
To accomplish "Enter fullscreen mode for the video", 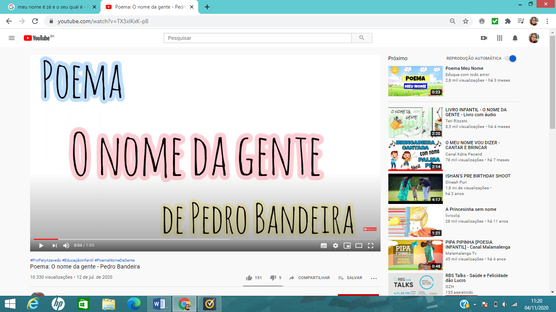I will 371,245.
